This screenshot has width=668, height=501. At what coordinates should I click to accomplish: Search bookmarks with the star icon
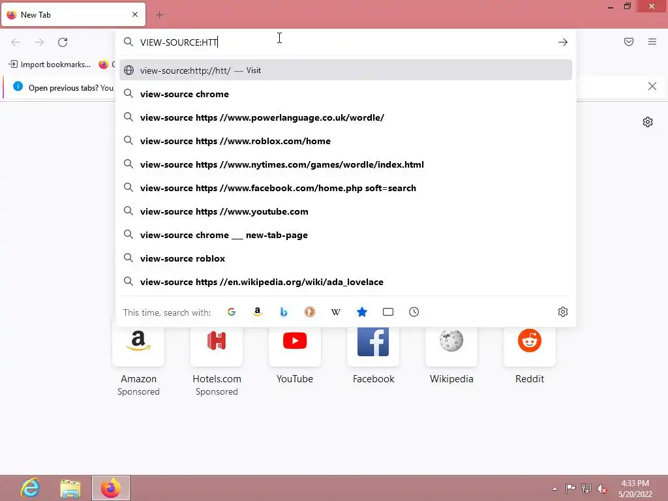[361, 312]
